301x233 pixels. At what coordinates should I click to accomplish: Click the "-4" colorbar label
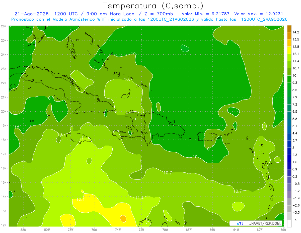point(294,220)
